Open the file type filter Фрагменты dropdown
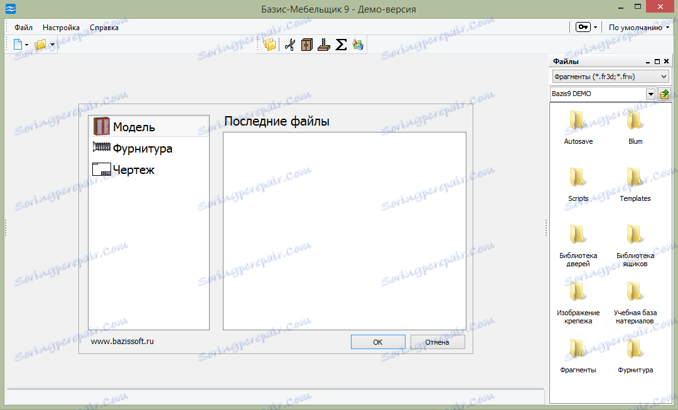 [610, 77]
